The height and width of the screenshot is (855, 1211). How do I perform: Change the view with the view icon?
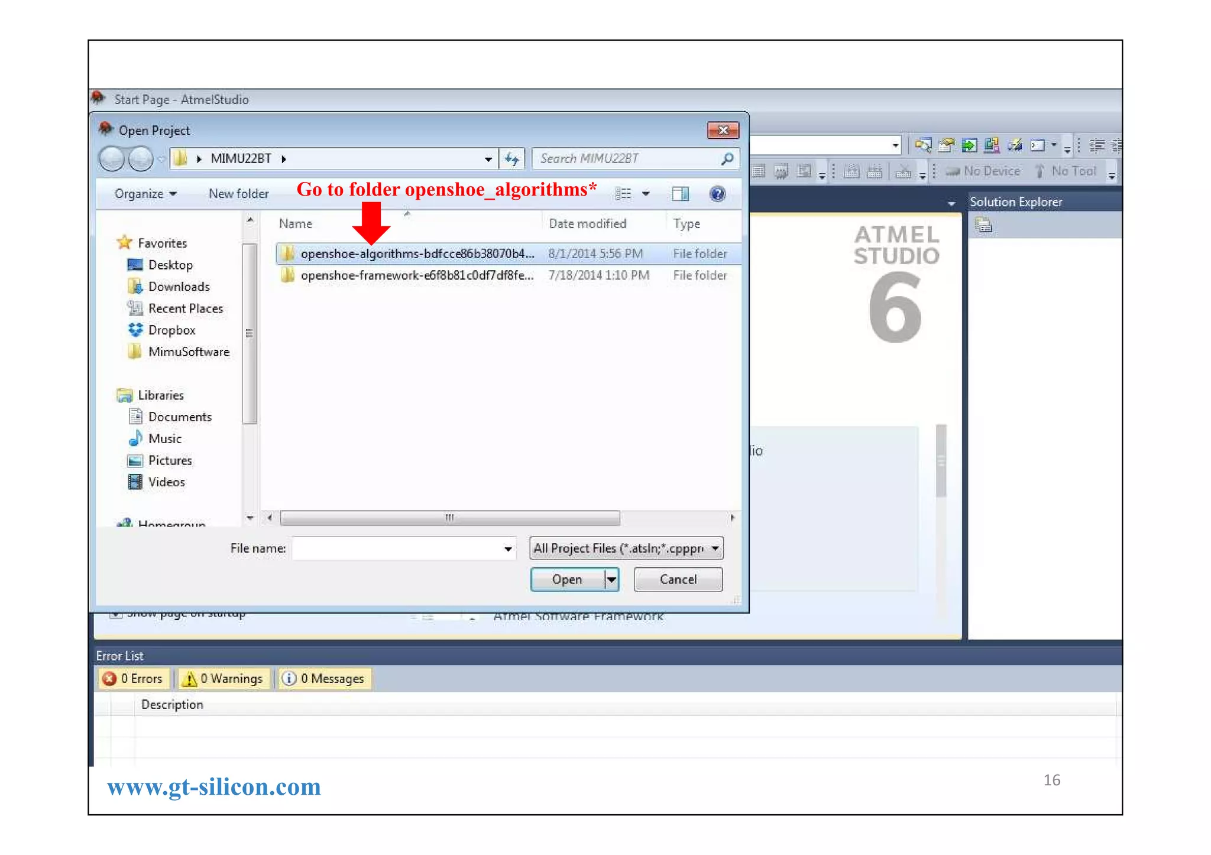tap(623, 194)
